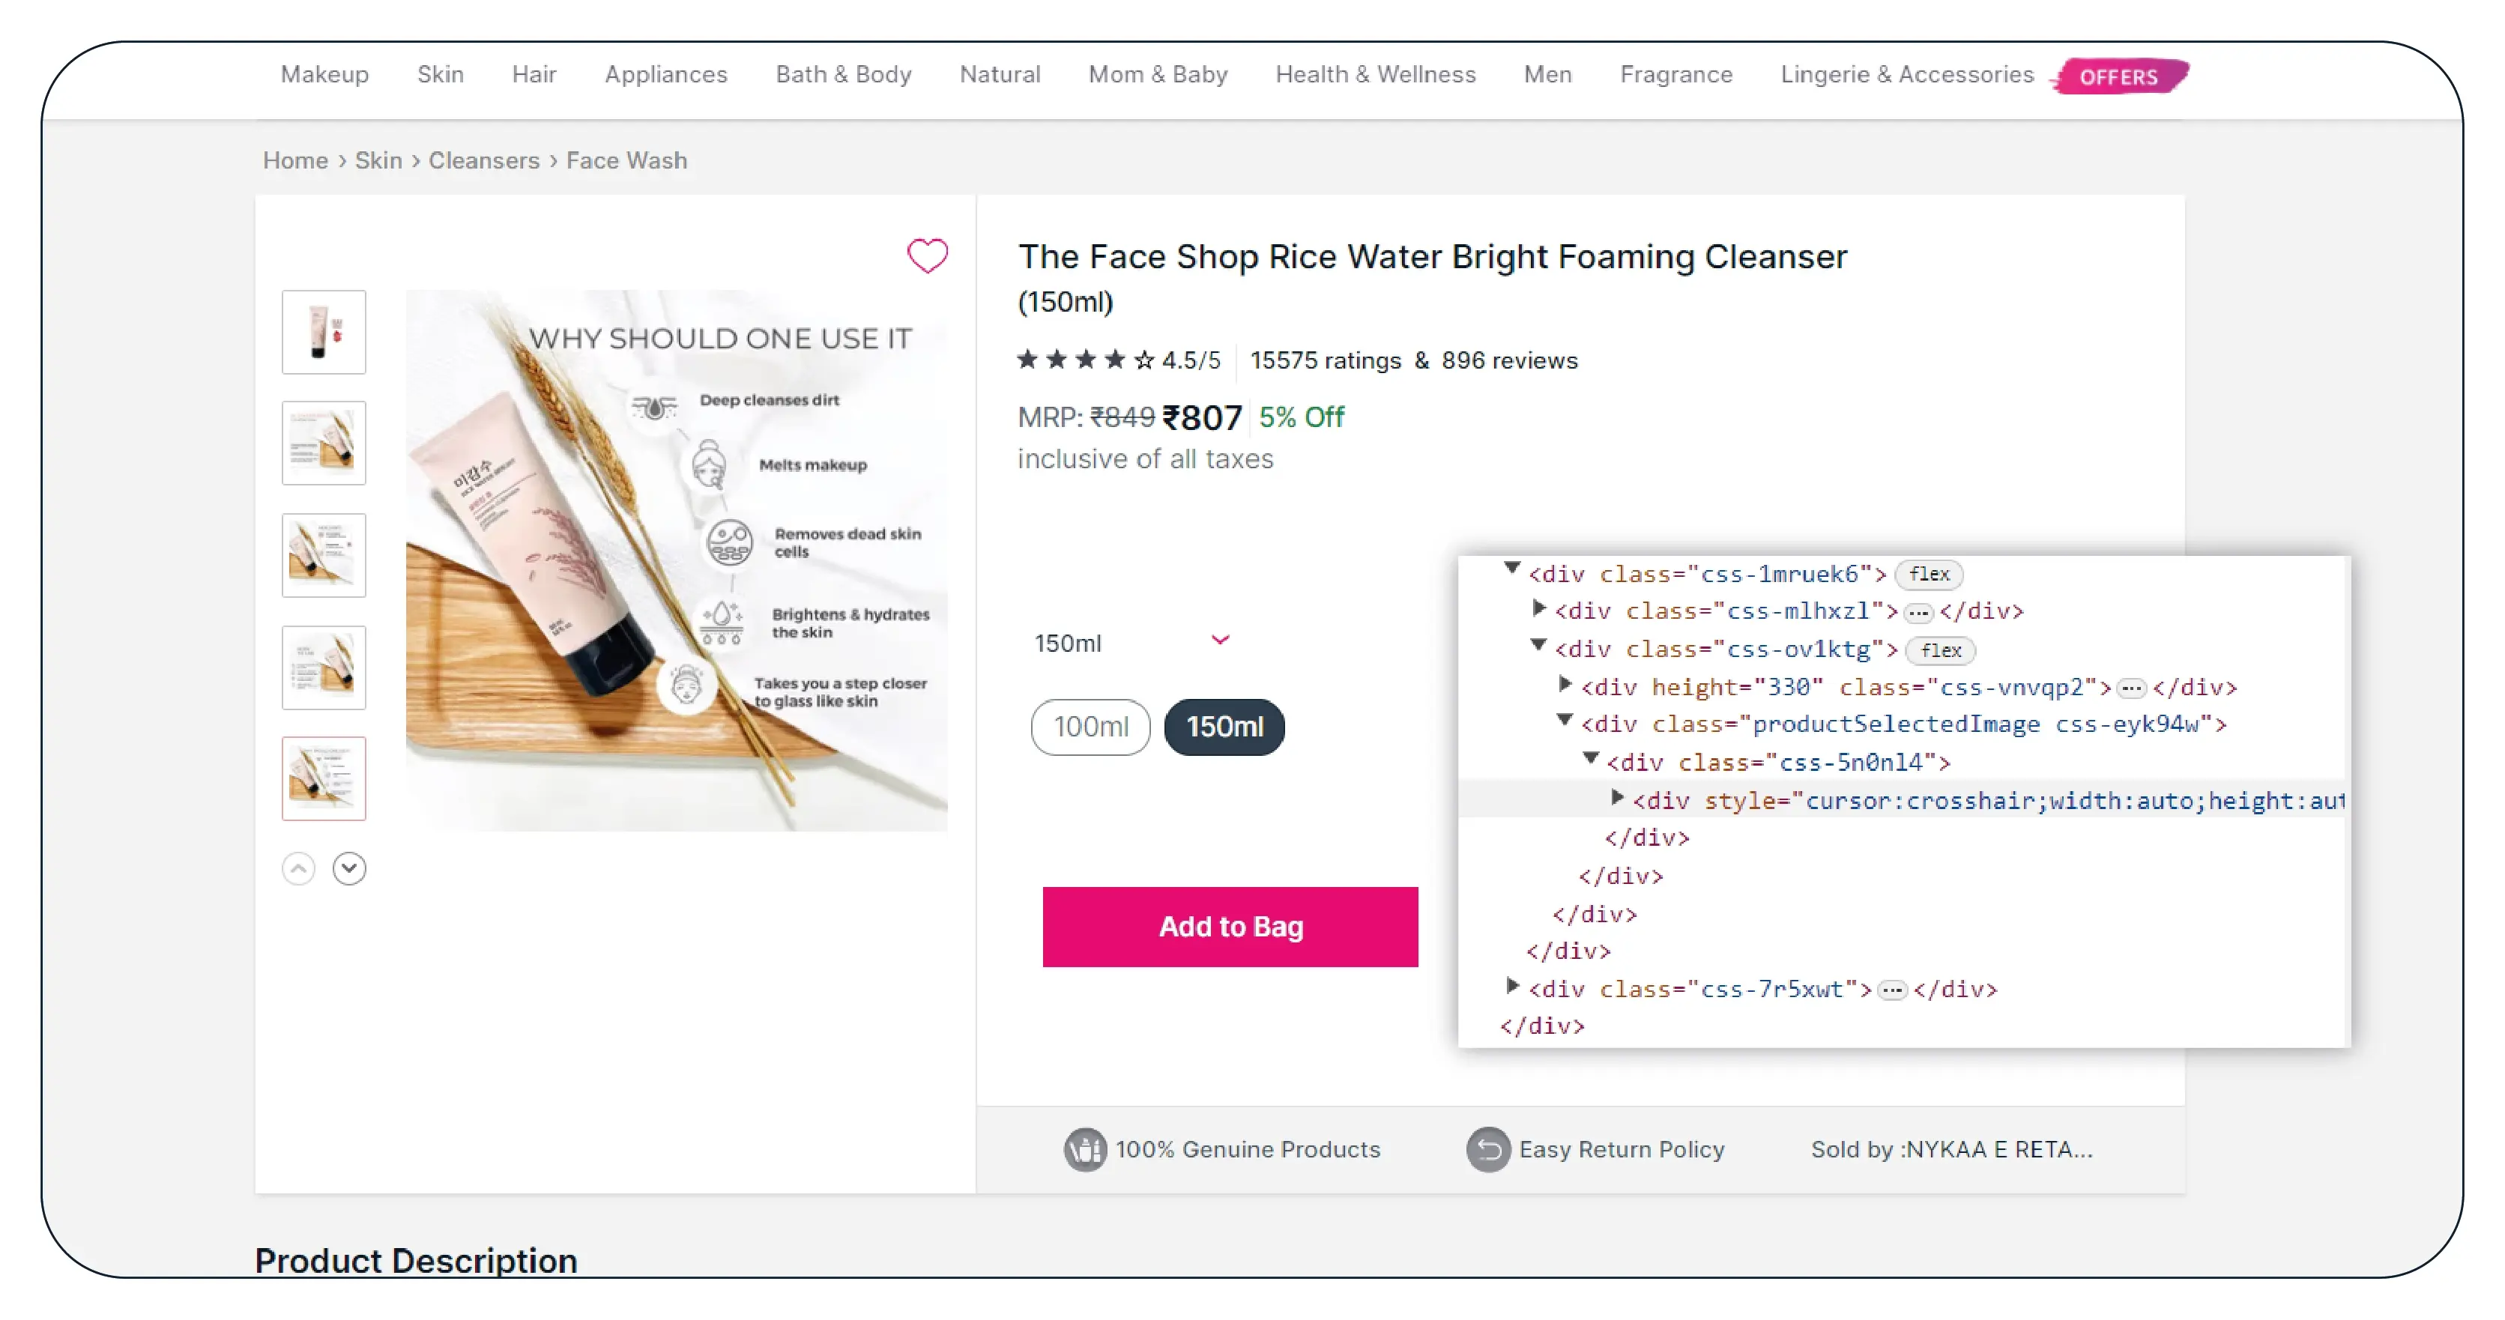
Task: Select the last product thumbnail
Action: [x=324, y=778]
